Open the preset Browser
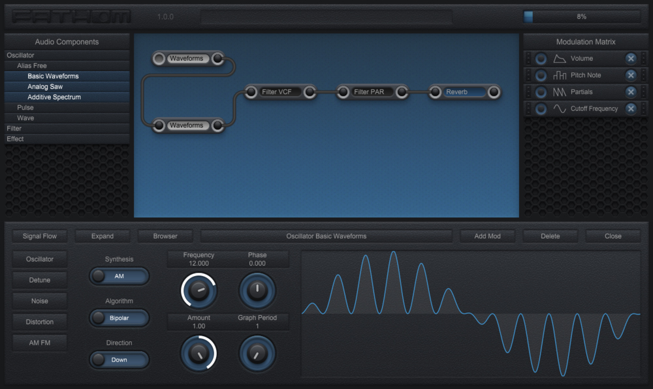 165,236
